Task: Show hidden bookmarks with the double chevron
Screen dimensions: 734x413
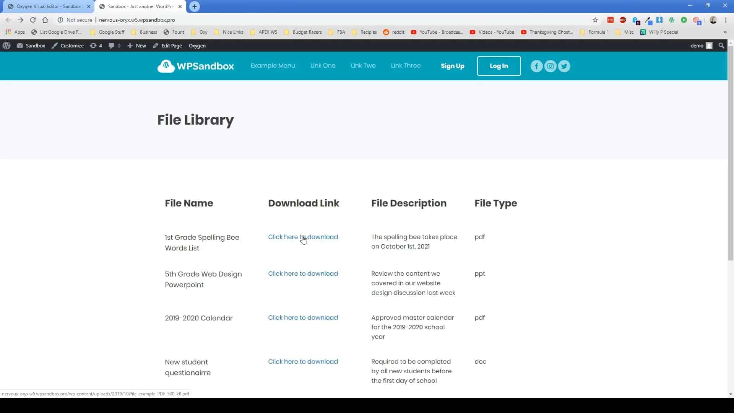Action: click(x=725, y=32)
